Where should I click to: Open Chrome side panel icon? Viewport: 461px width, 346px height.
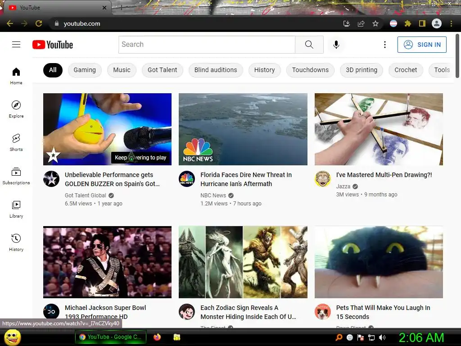pyautogui.click(x=422, y=23)
